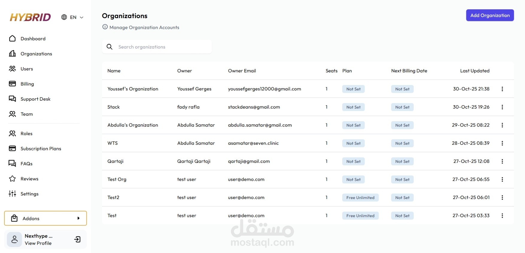Click the logout icon beside View Profile

(77, 239)
